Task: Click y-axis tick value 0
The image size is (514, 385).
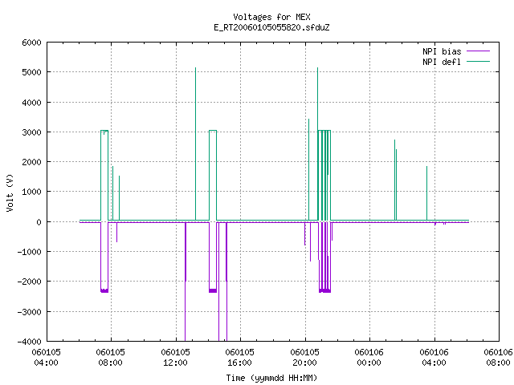Action: (39, 222)
